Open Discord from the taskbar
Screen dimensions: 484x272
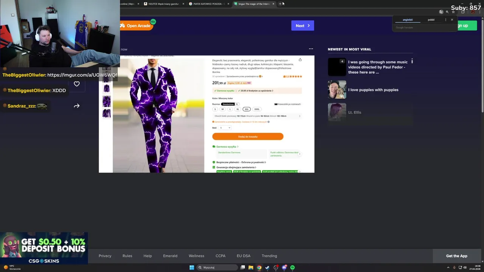[x=284, y=267]
